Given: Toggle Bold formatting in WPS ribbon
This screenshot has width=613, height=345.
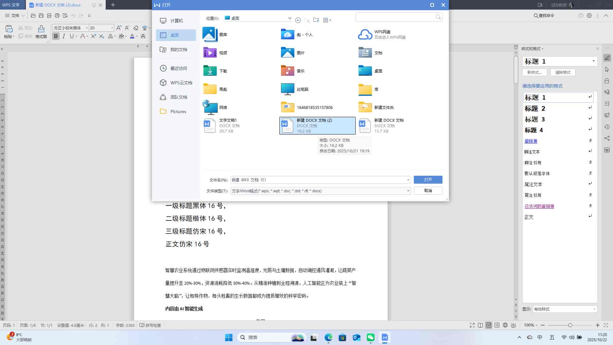Looking at the screenshot, I should (56, 36).
